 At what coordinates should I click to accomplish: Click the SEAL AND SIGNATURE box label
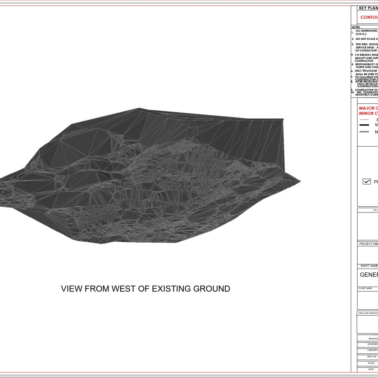pos(368,313)
